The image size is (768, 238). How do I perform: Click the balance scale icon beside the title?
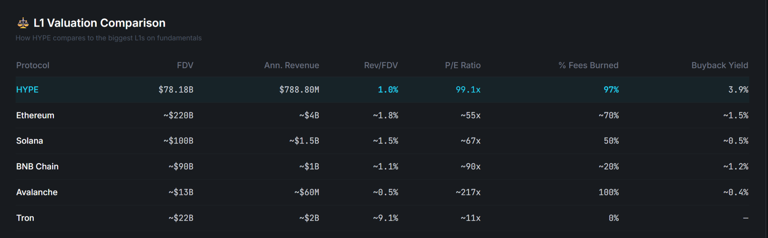(x=23, y=23)
